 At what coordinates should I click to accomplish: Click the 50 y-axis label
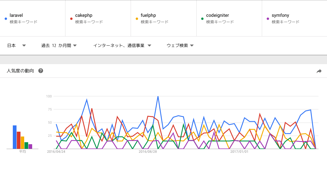[50, 123]
